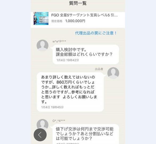This screenshot has width=156, height=144.
Task: Tap the 購入検討中です question bubble
Action: click(x=86, y=55)
